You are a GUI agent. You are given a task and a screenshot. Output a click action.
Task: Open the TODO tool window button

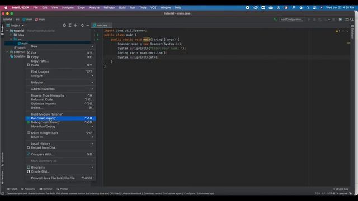click(12, 189)
